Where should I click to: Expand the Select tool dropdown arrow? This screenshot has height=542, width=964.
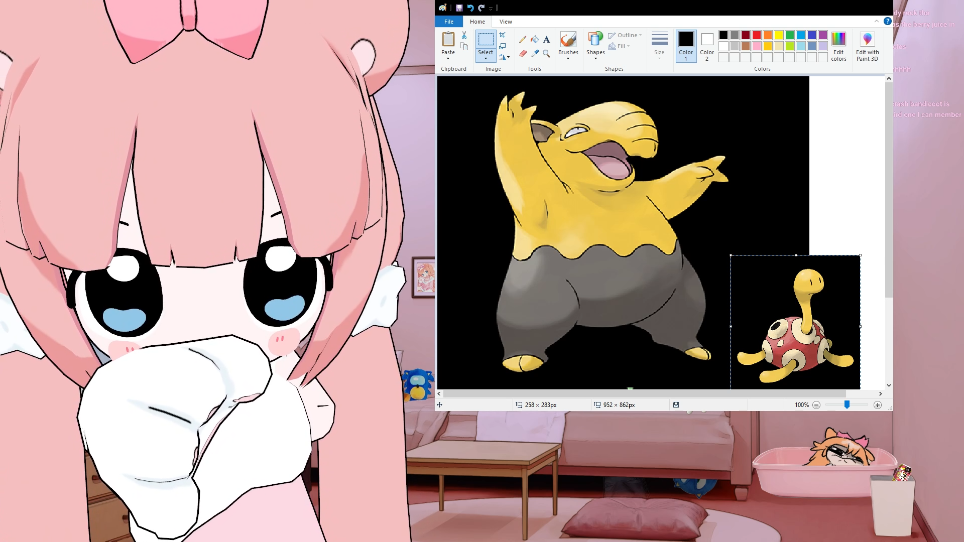486,59
